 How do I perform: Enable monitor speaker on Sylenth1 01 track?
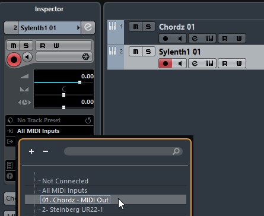[x=180, y=63]
